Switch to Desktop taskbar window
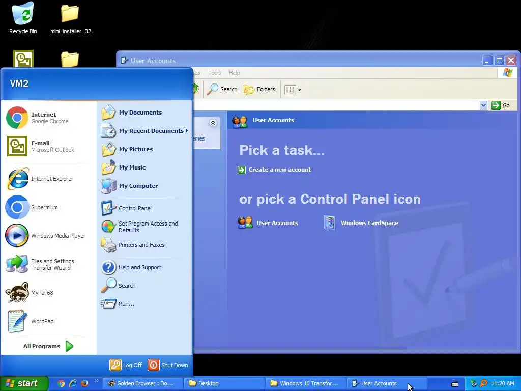This screenshot has width=521, height=391. (x=224, y=383)
